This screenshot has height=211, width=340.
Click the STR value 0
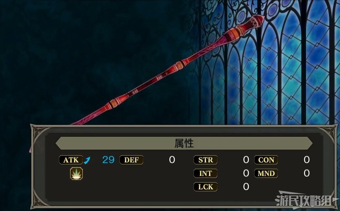point(246,160)
